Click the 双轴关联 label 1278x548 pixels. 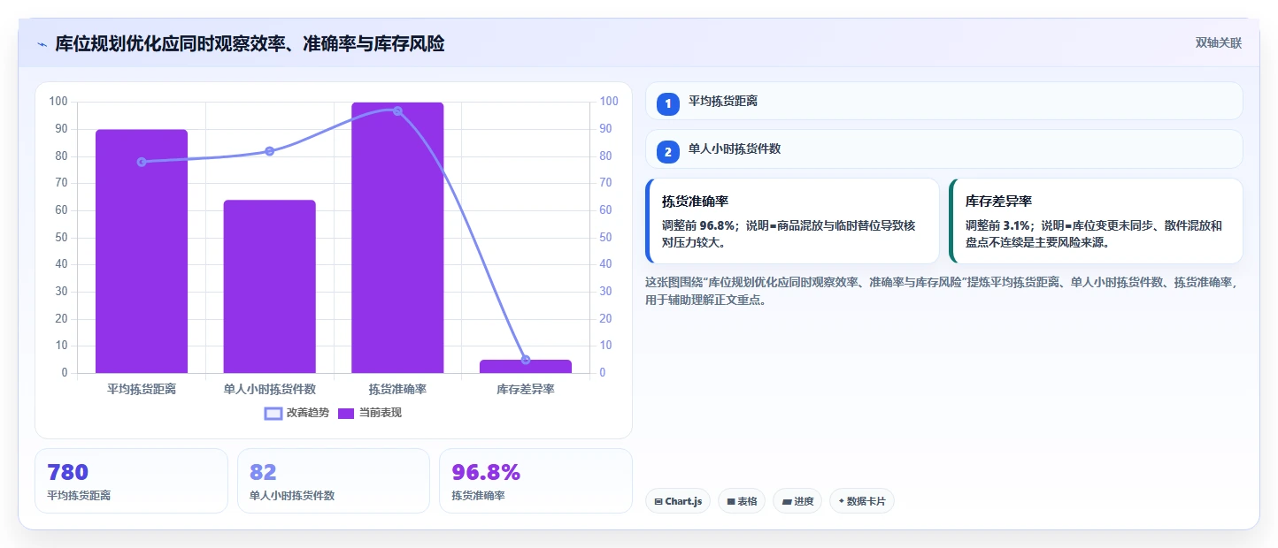pyautogui.click(x=1219, y=43)
